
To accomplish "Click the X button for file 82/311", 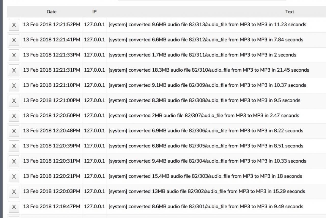I will pyautogui.click(x=14, y=55).
